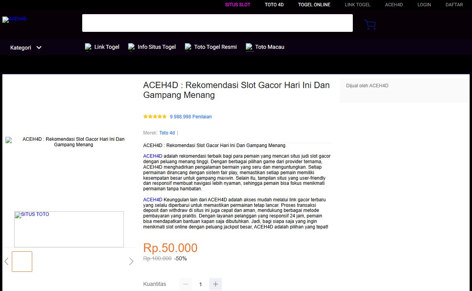
Task: Open the Link Togel navigation link
Action: click(x=107, y=47)
